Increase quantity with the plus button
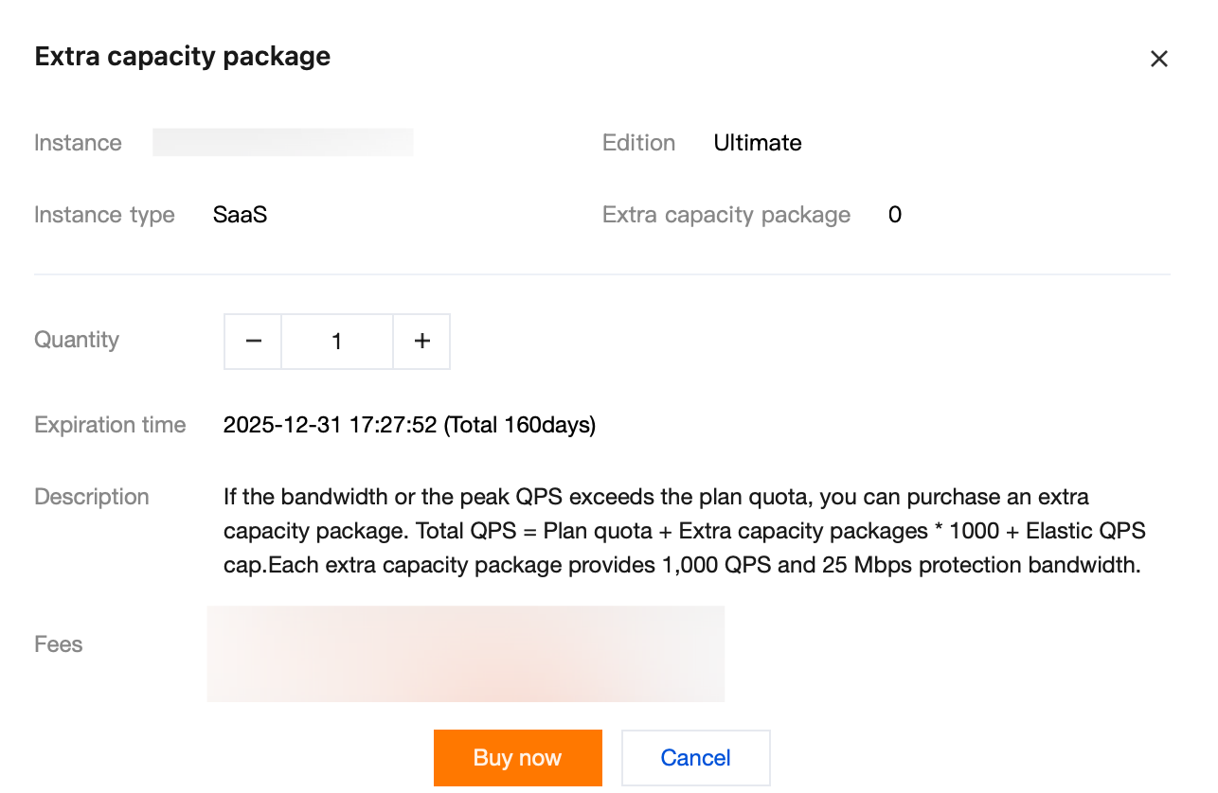Viewport: 1218px width, 793px height. click(422, 342)
